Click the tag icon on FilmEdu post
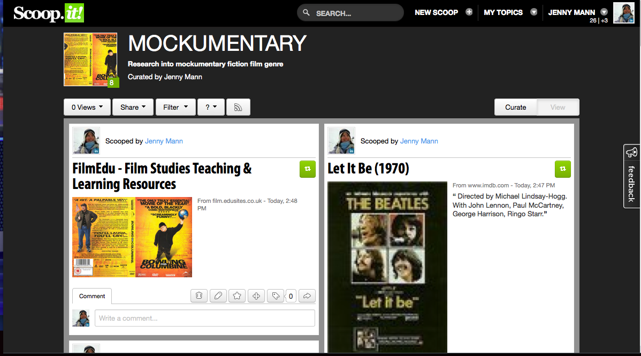The width and height of the screenshot is (641, 356). pos(276,296)
